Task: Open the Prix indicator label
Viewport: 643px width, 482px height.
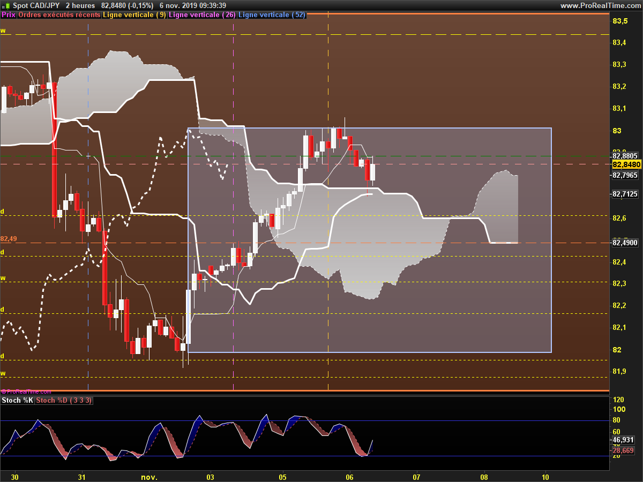Action: click(x=9, y=15)
